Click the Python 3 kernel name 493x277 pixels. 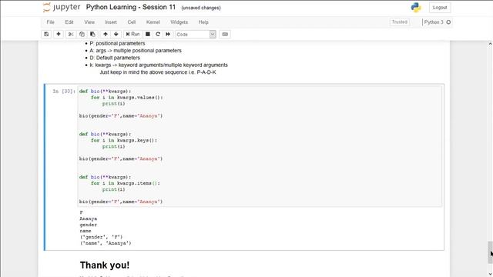click(434, 22)
